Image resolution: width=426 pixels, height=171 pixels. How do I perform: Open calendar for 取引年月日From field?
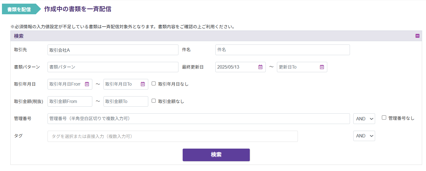87,84
